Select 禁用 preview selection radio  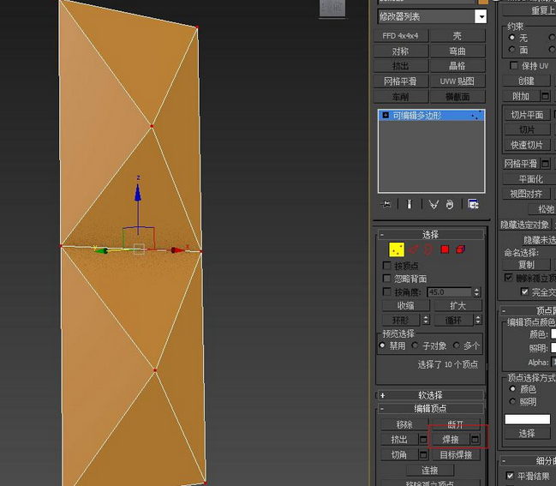click(x=382, y=345)
